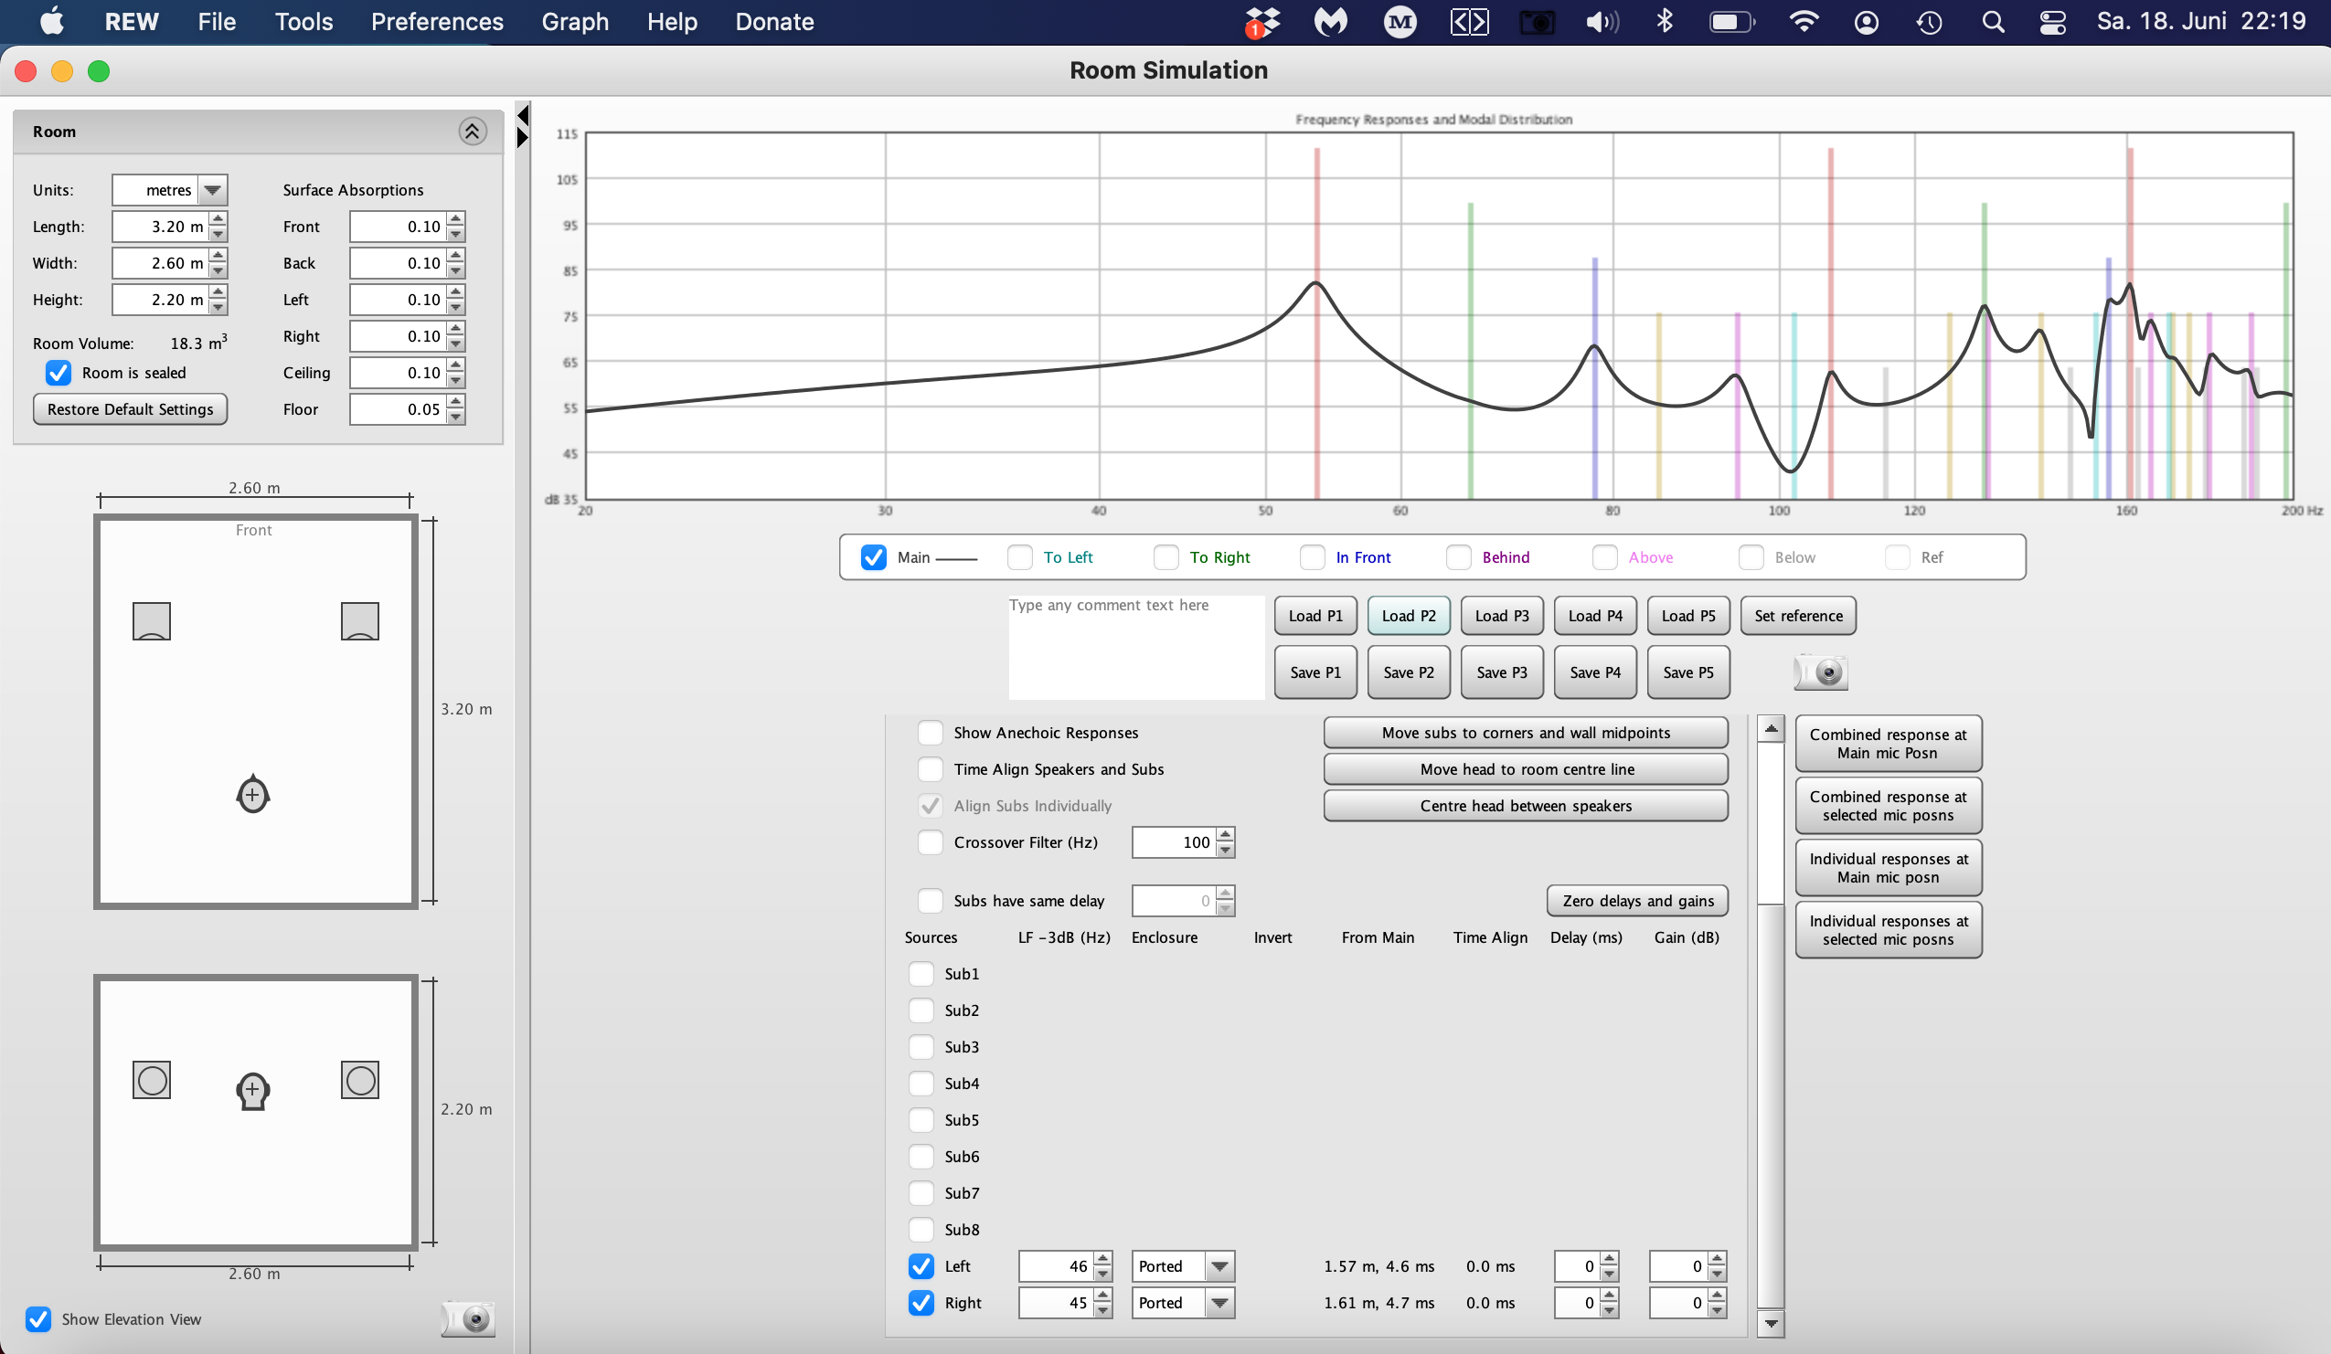The image size is (2331, 1354).
Task: Click Floor absorption value field
Action: pyautogui.click(x=398, y=408)
